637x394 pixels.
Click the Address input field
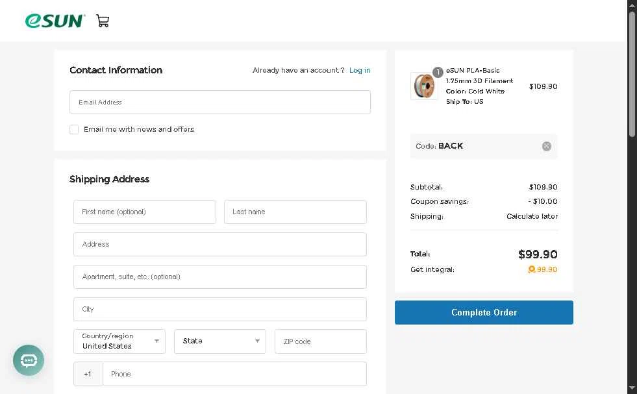tap(219, 244)
